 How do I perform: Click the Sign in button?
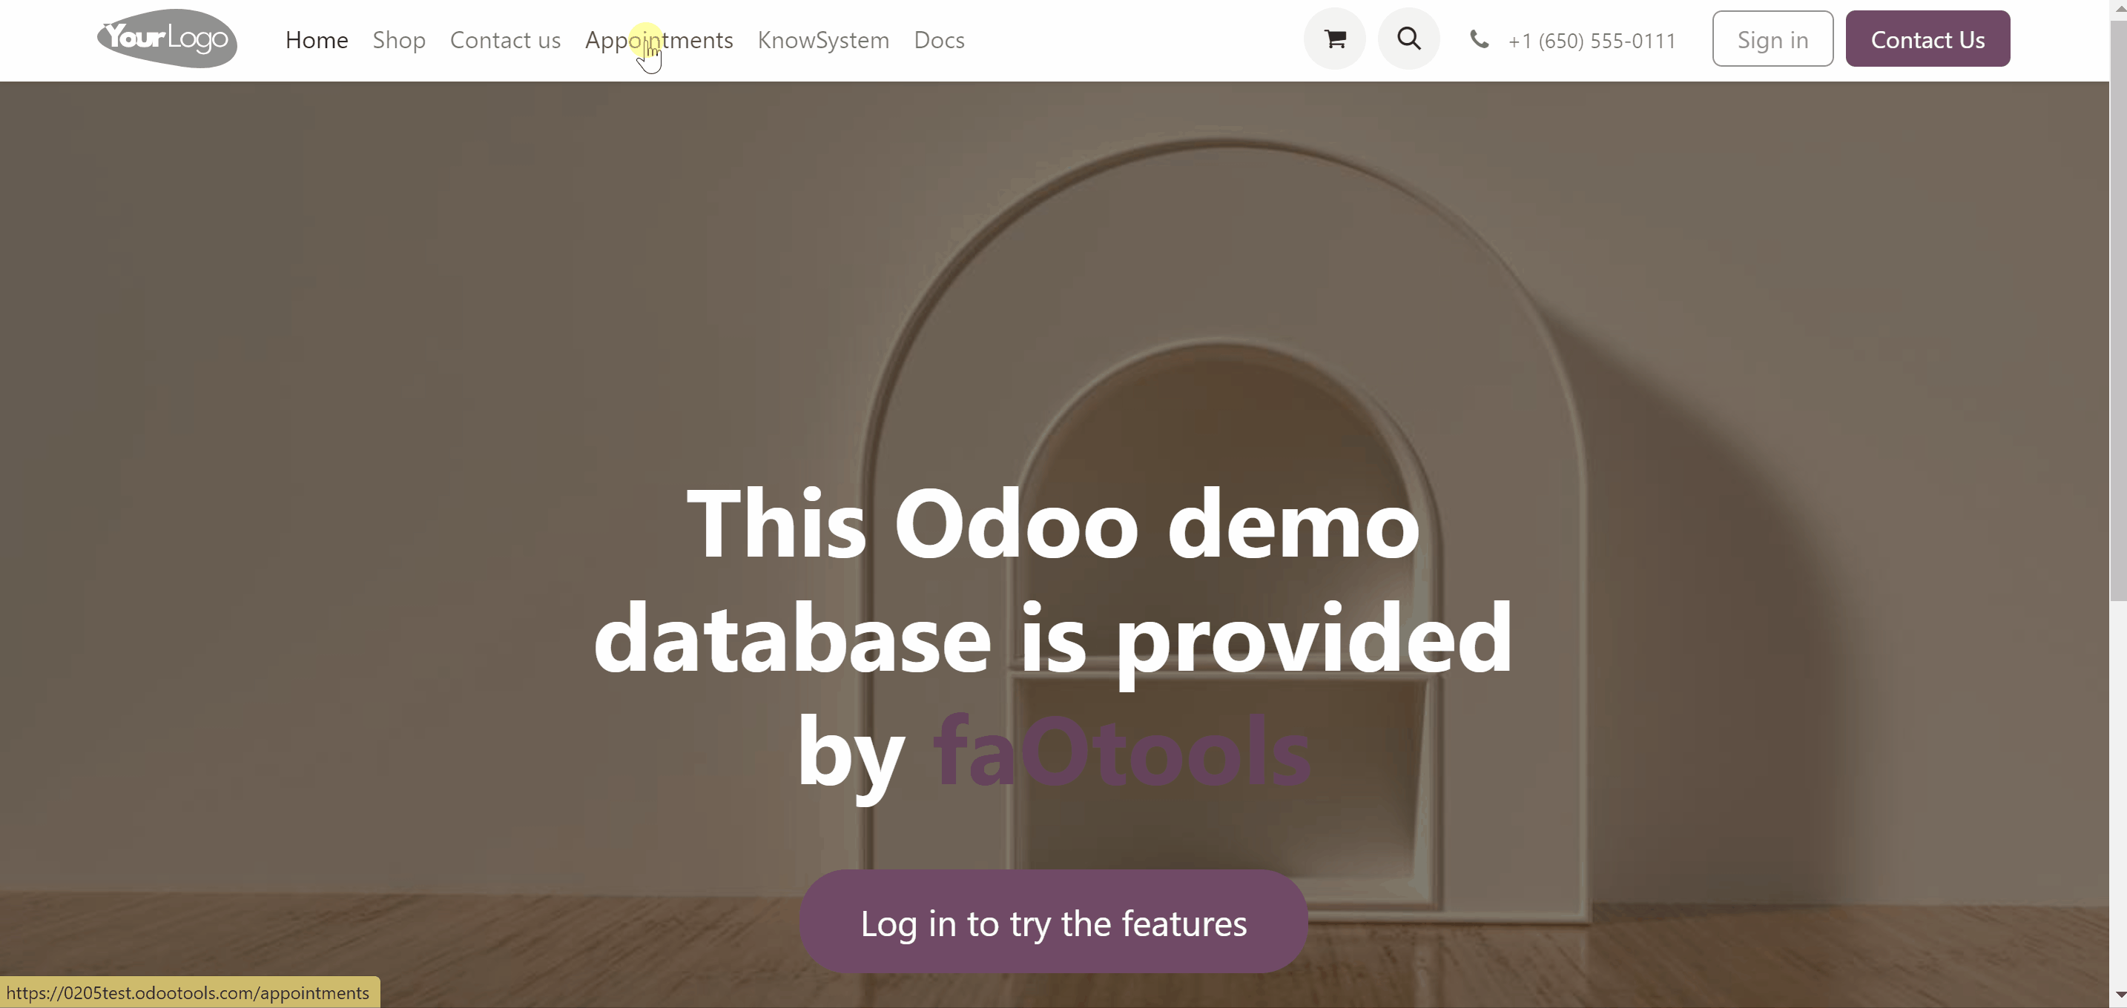click(1772, 39)
